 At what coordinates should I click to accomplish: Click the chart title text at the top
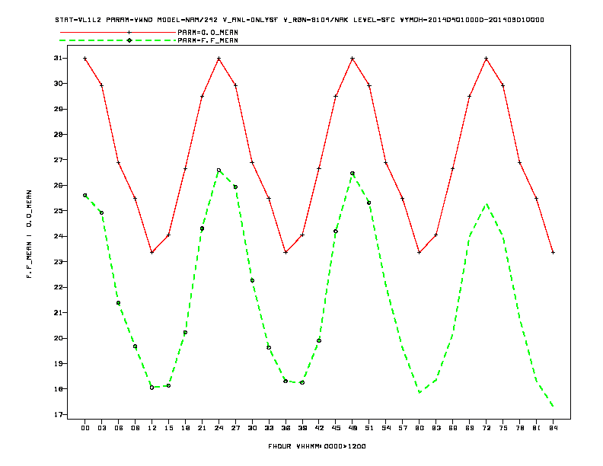click(x=299, y=20)
